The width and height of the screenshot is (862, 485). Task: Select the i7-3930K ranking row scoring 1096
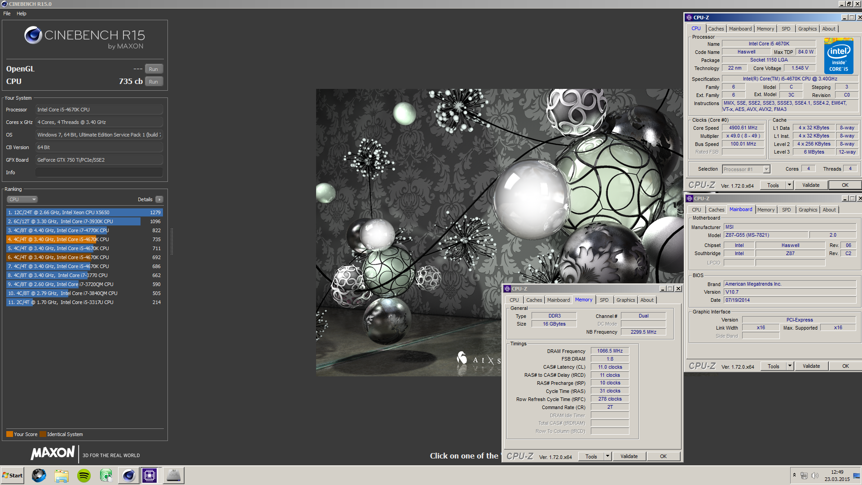[x=84, y=221]
